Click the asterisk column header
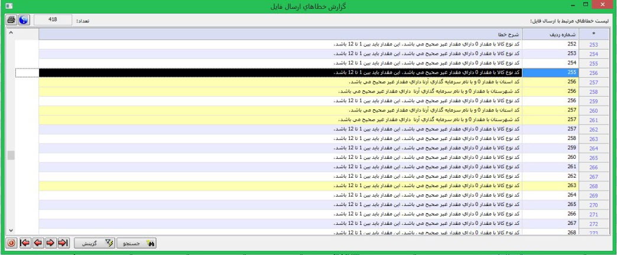This screenshot has height=255, width=617. tap(593, 34)
